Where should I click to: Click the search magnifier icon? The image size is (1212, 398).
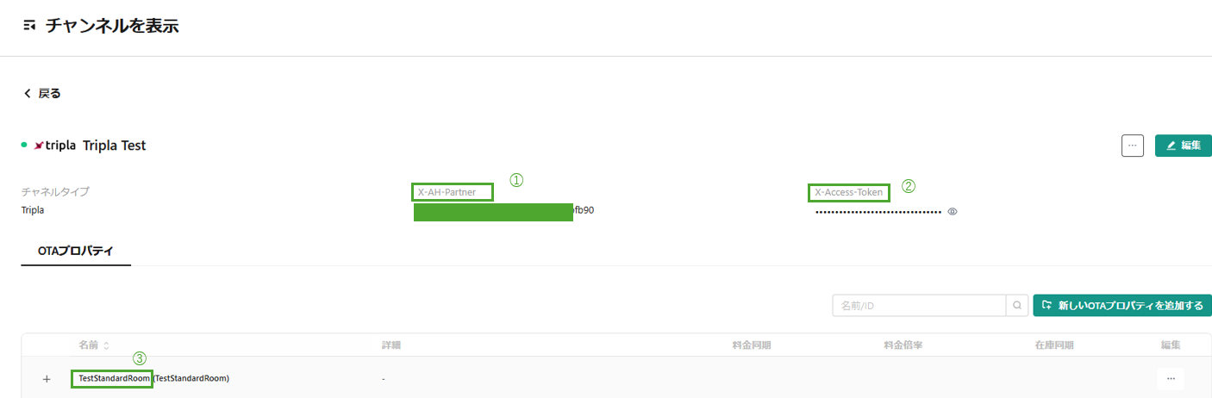tap(1017, 305)
